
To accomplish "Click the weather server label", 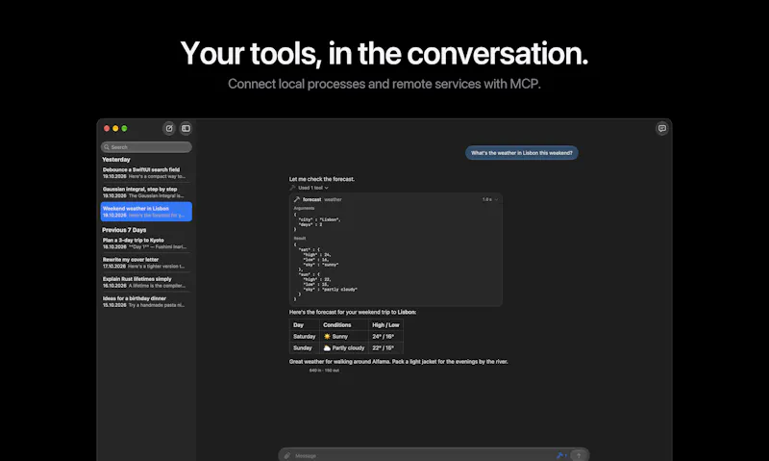I will click(x=333, y=199).
